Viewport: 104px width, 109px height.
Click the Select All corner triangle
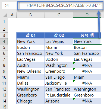click(x=5, y=15)
